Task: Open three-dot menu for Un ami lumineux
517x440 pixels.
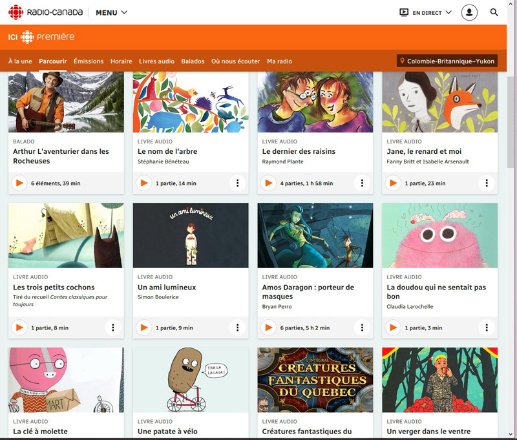Action: (x=237, y=328)
